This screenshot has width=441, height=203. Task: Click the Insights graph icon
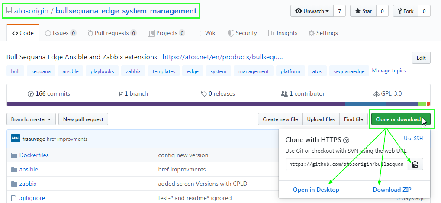coord(271,33)
